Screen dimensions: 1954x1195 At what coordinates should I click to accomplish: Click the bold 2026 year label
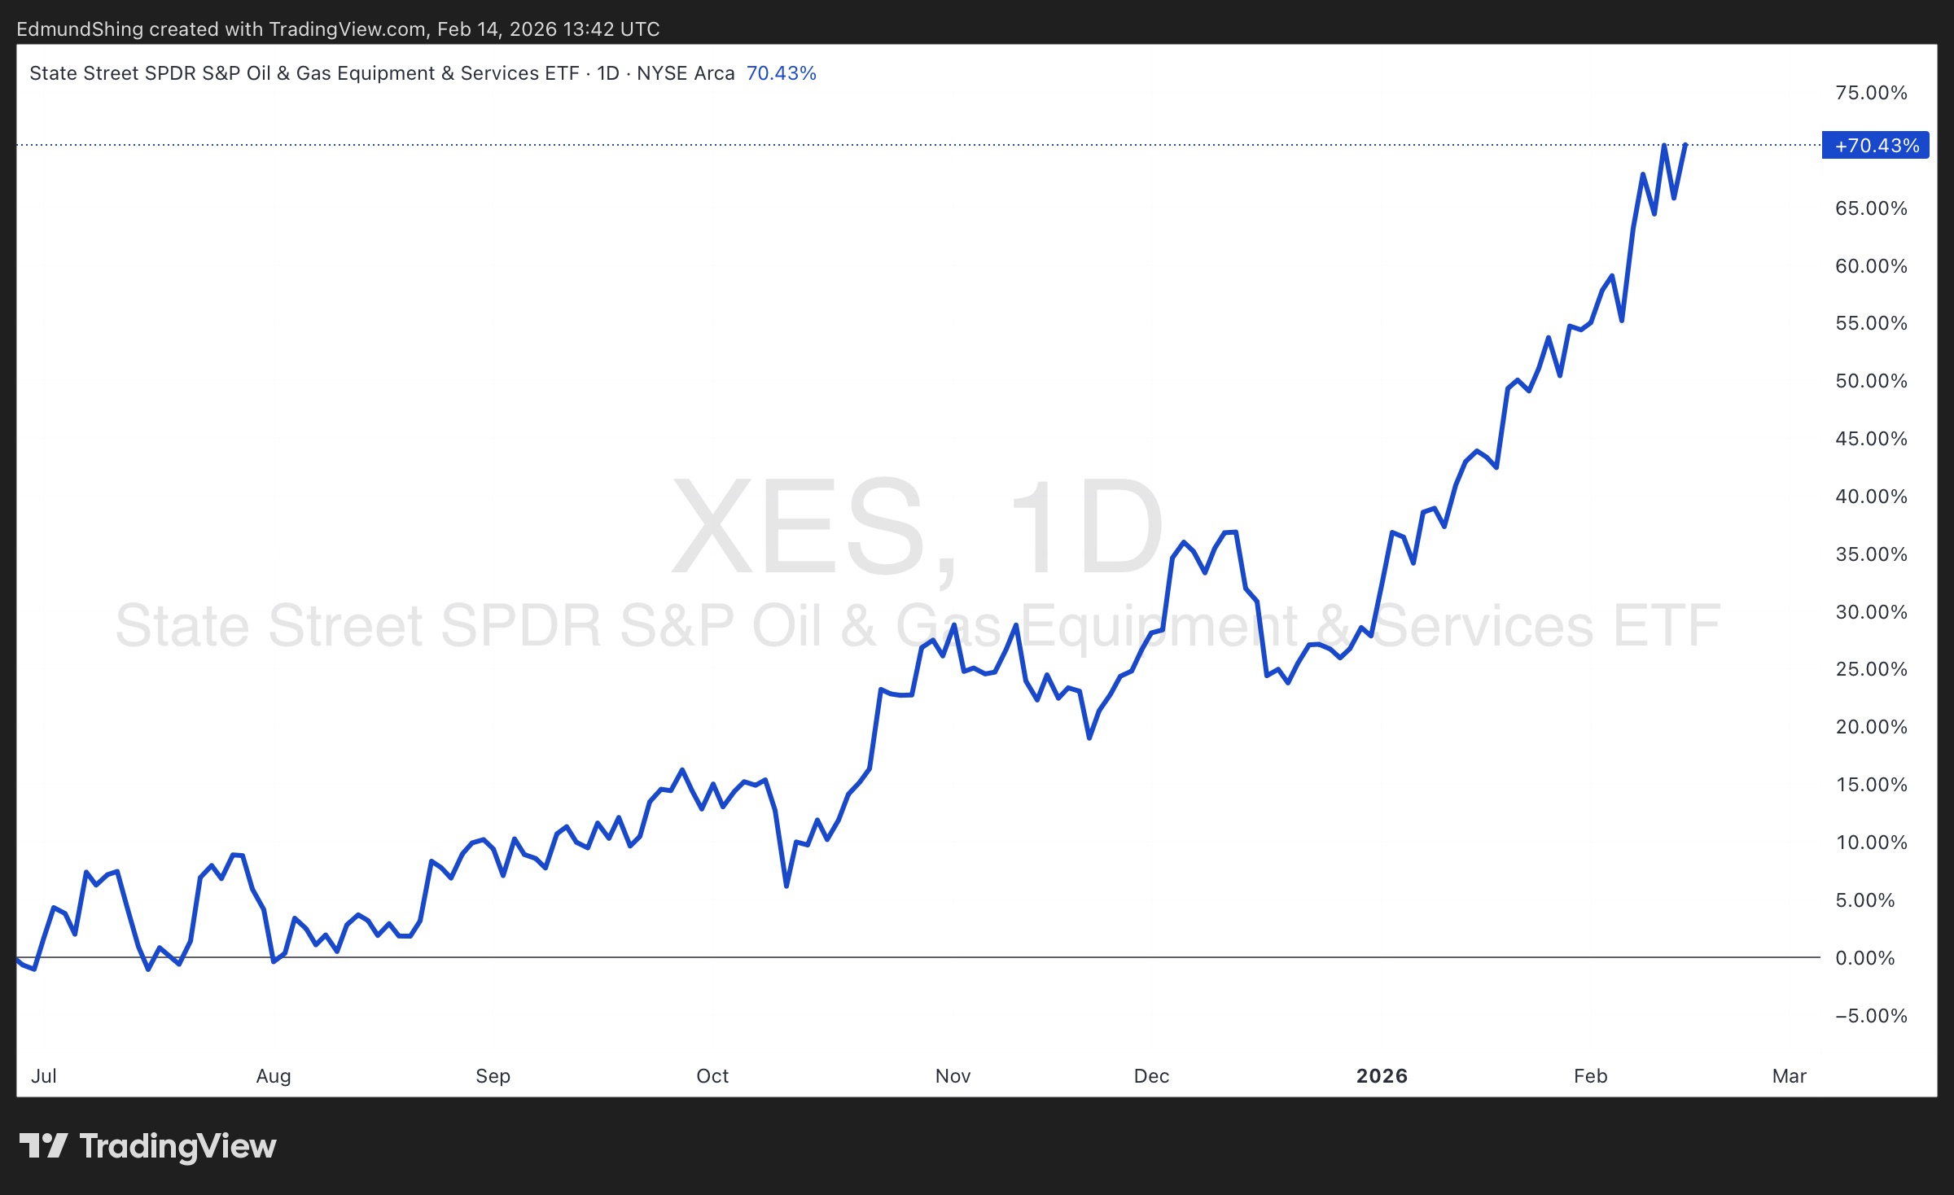point(1382,1076)
